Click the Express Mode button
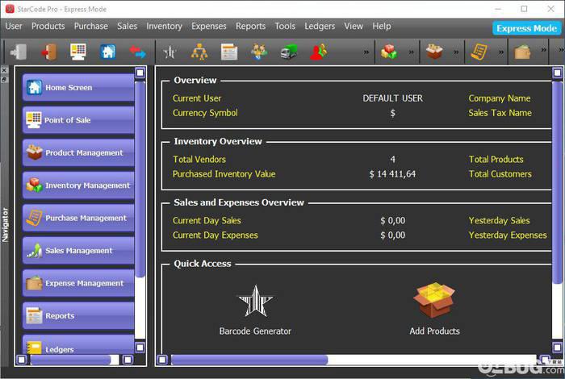This screenshot has width=565, height=379. [526, 28]
